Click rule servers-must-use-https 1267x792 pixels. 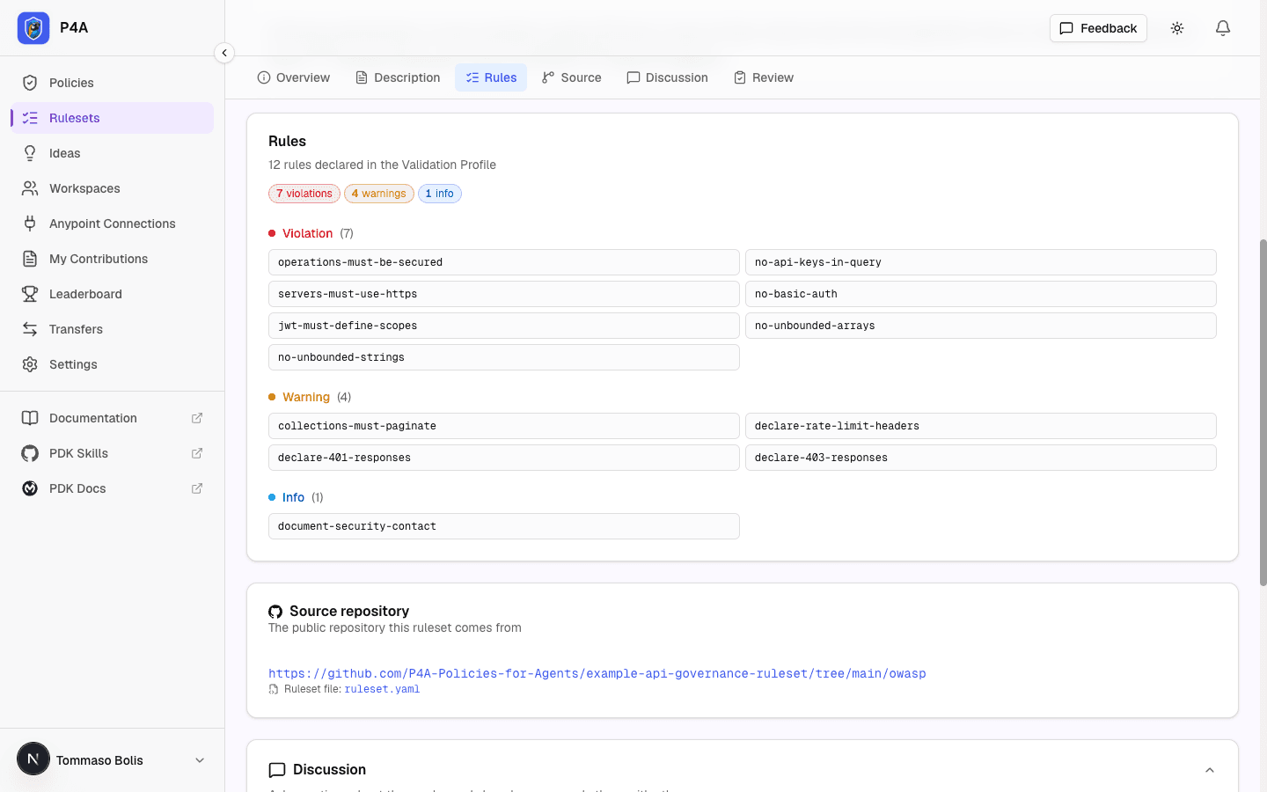click(504, 294)
